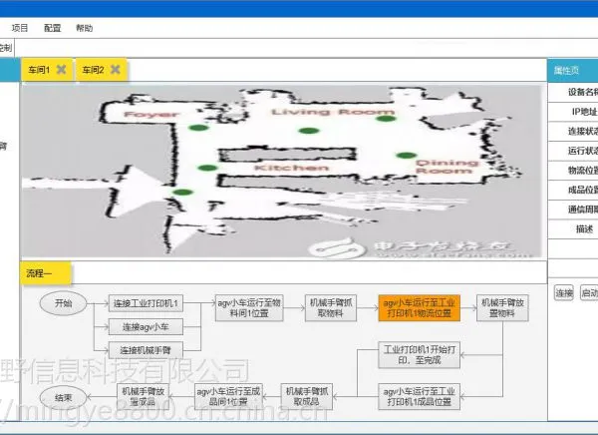The width and height of the screenshot is (598, 435).
Task: Open the 帮助 menu
Action: (85, 28)
